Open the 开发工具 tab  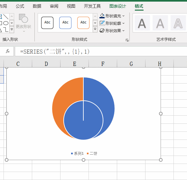point(92,6)
